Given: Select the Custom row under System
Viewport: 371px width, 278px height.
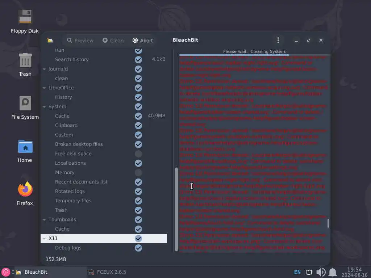Looking at the screenshot, I should pyautogui.click(x=104, y=135).
